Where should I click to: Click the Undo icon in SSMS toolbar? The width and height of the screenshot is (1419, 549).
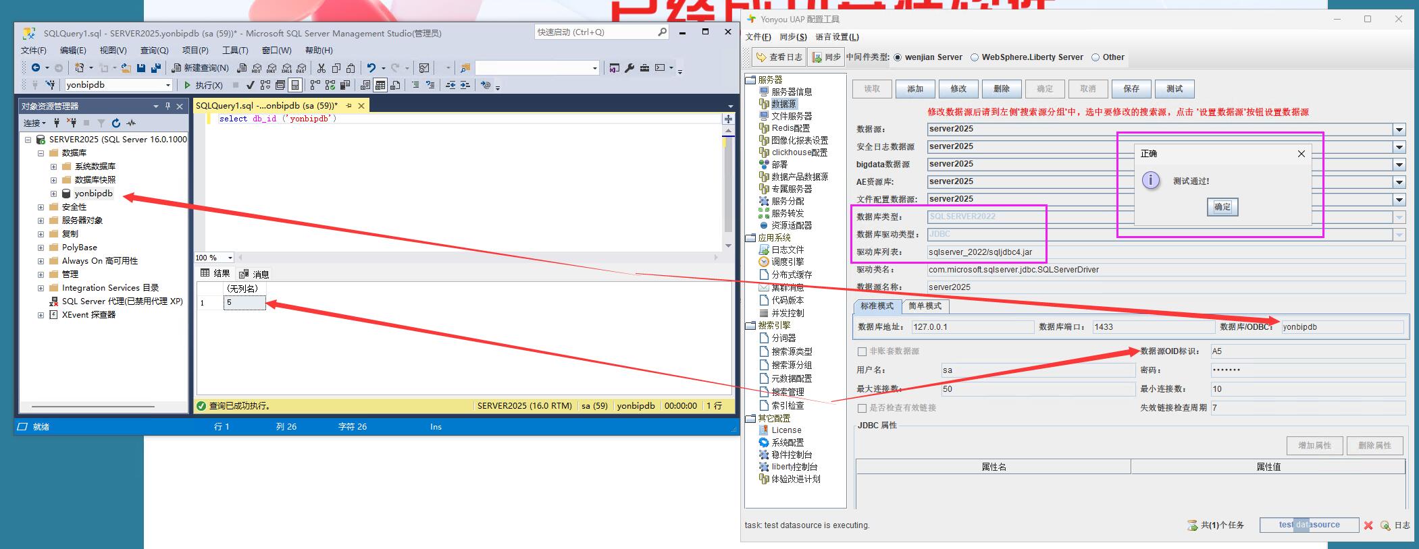(371, 67)
